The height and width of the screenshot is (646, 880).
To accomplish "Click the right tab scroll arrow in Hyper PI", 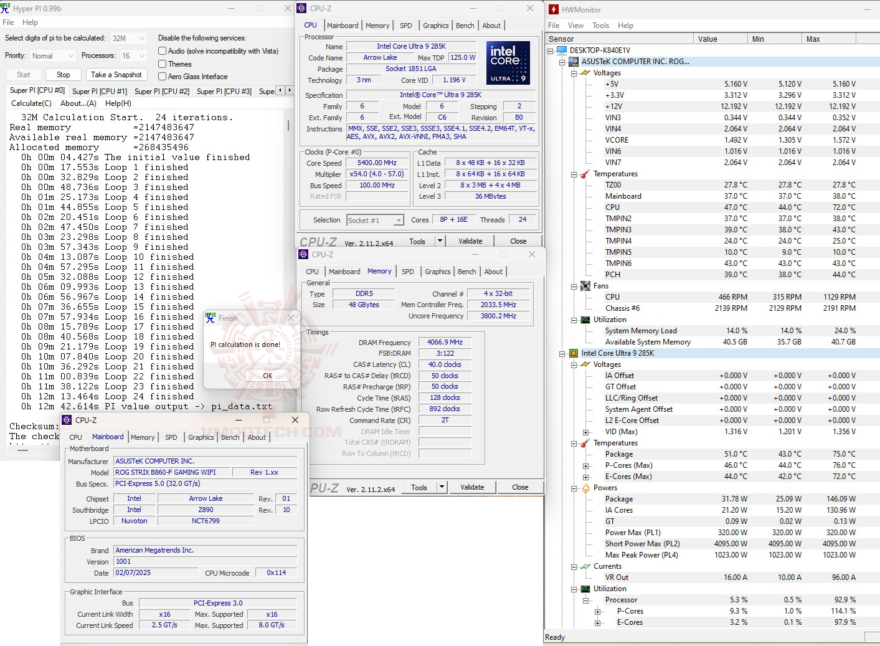I will (289, 90).
